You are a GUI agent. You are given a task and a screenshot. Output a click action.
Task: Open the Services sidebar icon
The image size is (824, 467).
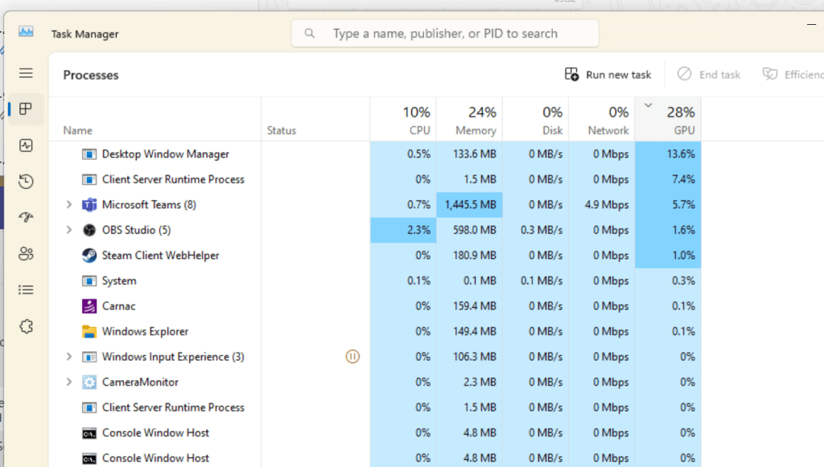(26, 326)
